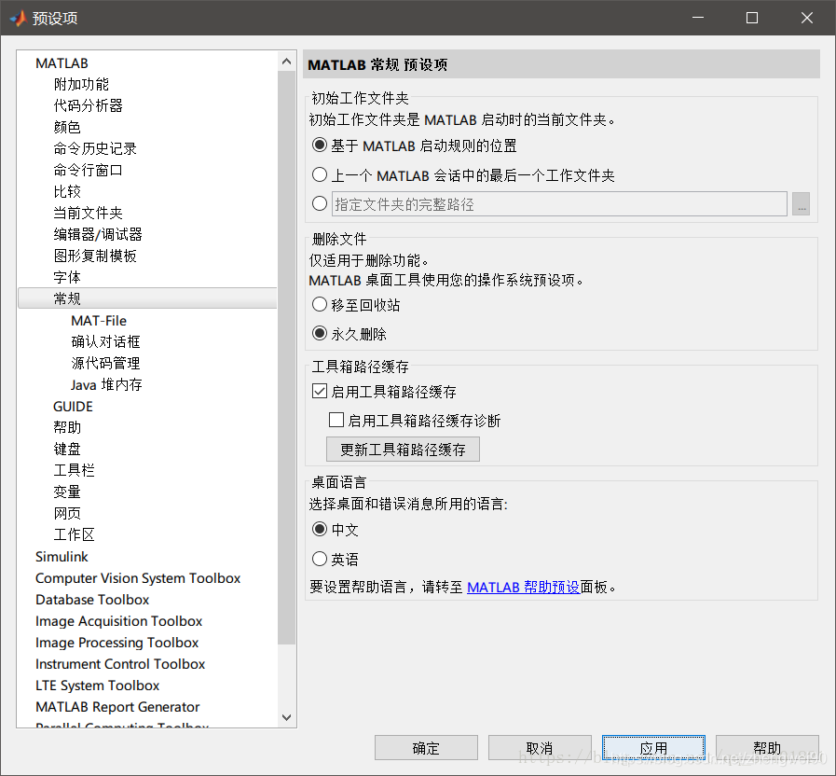Open 字体 preferences
This screenshot has width=836, height=776.
click(x=67, y=277)
